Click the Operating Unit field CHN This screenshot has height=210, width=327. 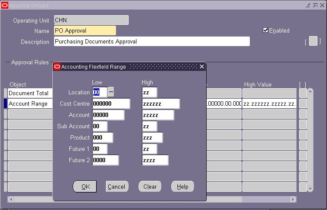click(x=91, y=20)
